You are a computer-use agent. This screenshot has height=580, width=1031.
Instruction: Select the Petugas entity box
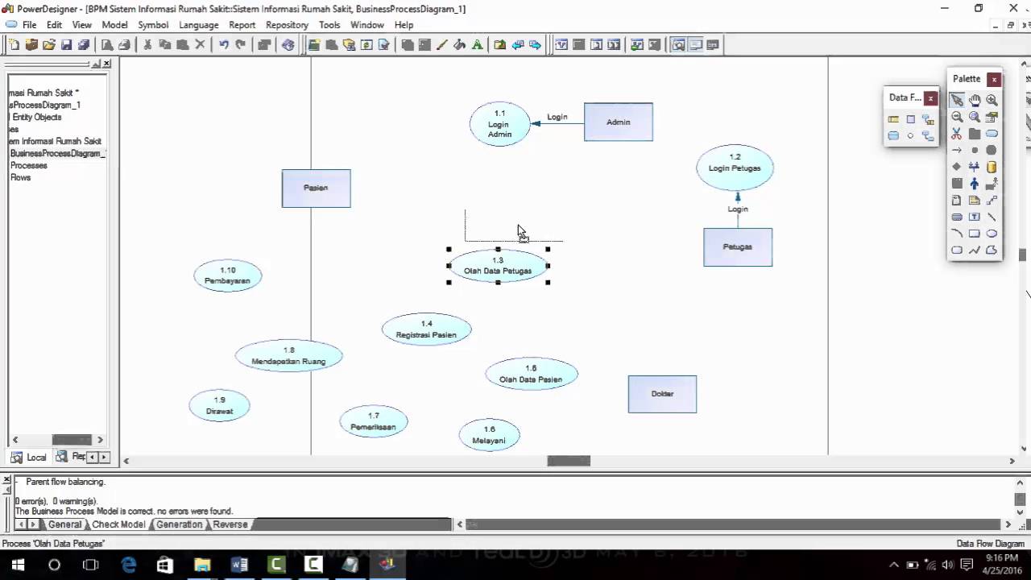[738, 246]
